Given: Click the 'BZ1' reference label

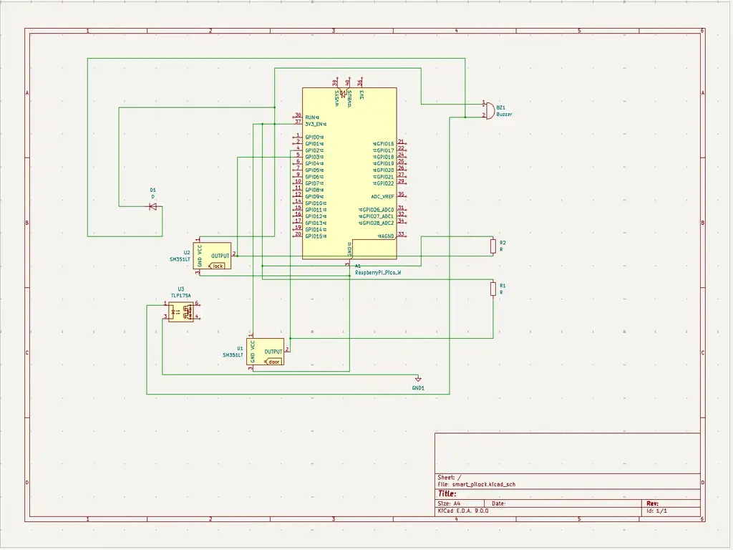Looking at the screenshot, I should [x=500, y=107].
